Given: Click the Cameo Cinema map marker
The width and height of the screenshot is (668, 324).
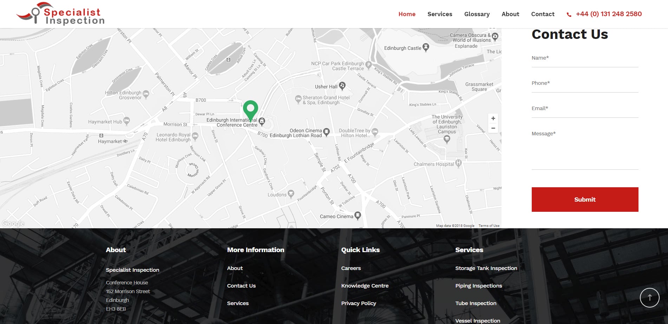Looking at the screenshot, I should (x=358, y=215).
